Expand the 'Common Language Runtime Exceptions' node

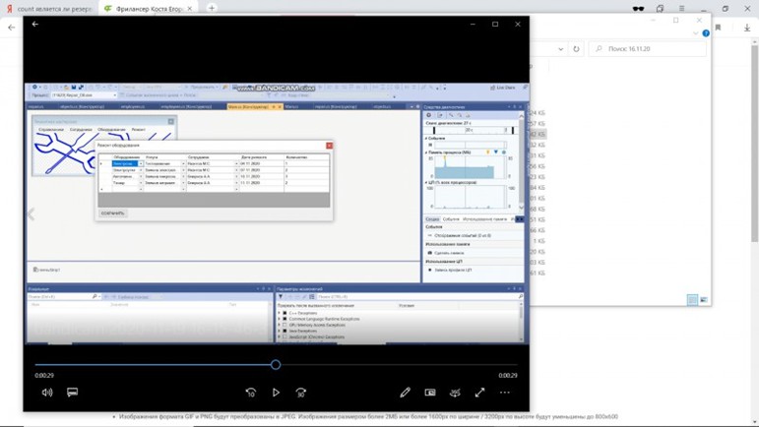coord(280,319)
